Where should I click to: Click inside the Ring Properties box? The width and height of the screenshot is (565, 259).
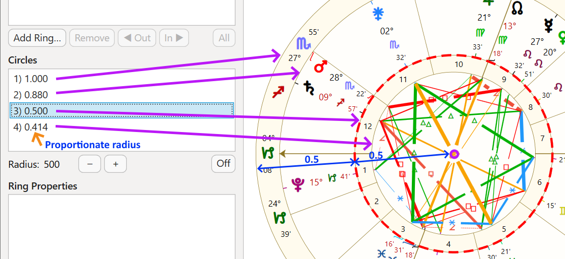[x=122, y=227]
